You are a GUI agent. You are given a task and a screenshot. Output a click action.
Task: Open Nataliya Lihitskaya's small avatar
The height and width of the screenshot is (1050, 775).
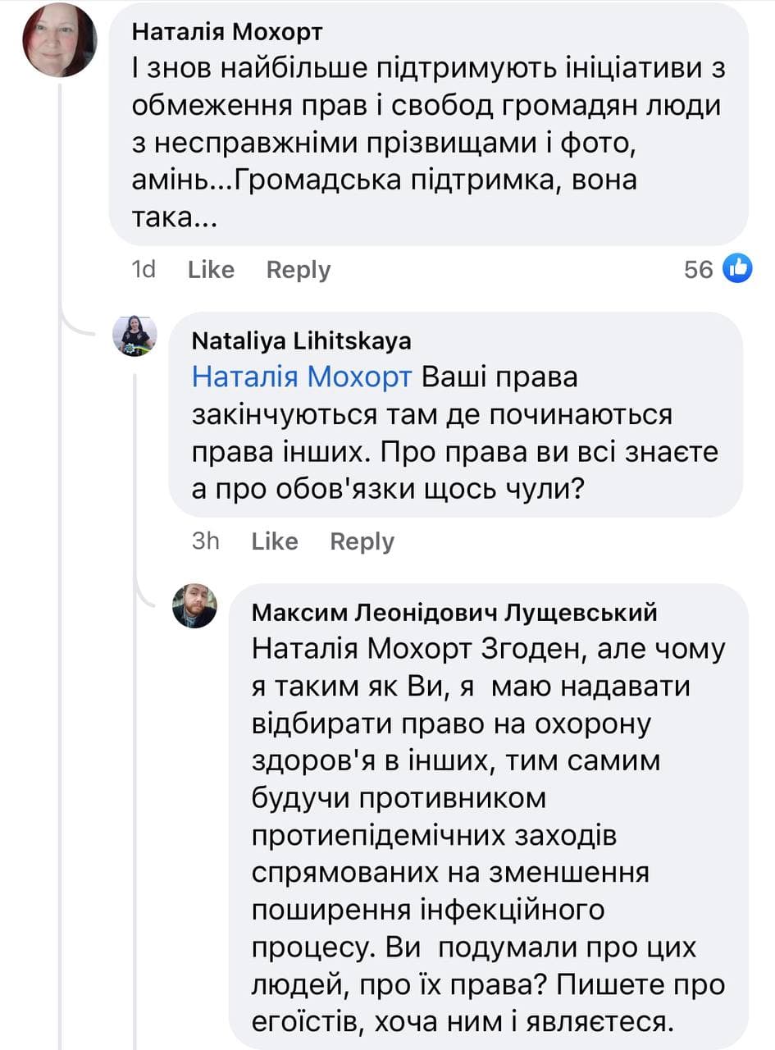(x=134, y=335)
